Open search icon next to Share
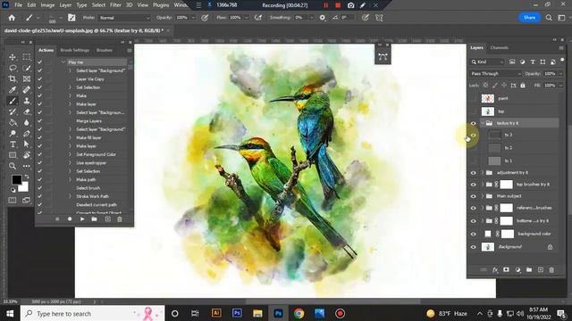 (549, 18)
